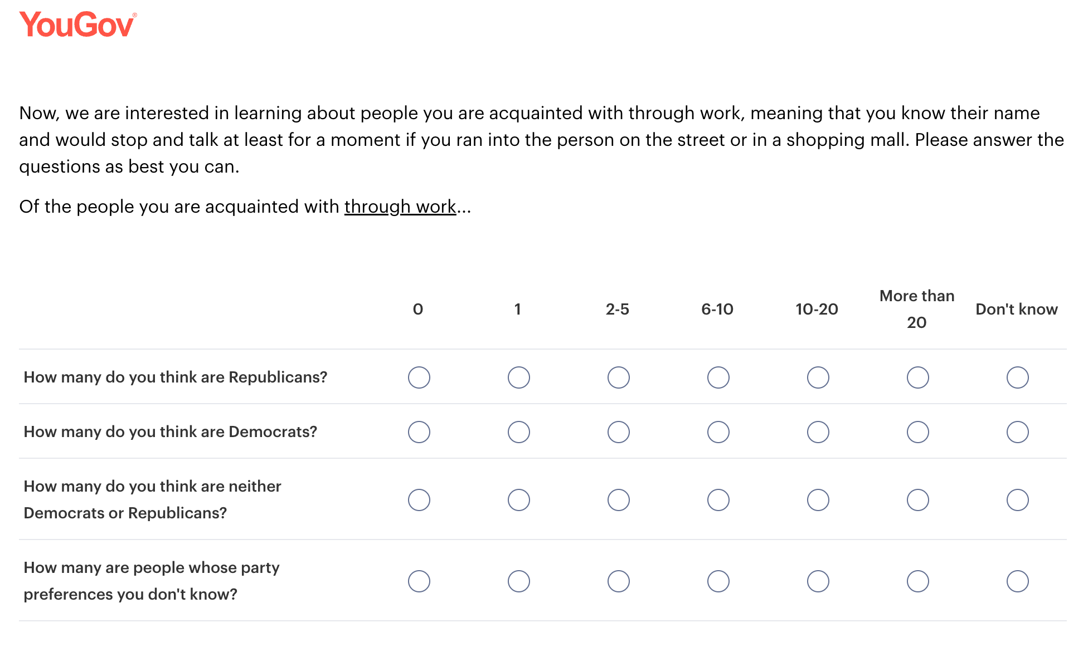The width and height of the screenshot is (1088, 667).
Task: Click the 'Don't know' column header
Action: pyautogui.click(x=1016, y=310)
